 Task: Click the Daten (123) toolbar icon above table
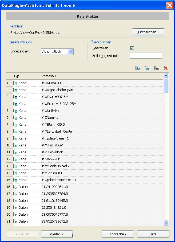click(x=156, y=68)
